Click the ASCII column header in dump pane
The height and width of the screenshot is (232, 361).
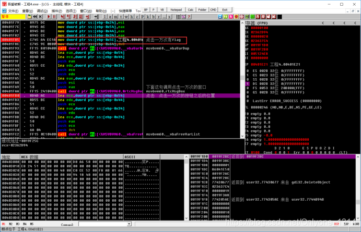tap(142, 157)
